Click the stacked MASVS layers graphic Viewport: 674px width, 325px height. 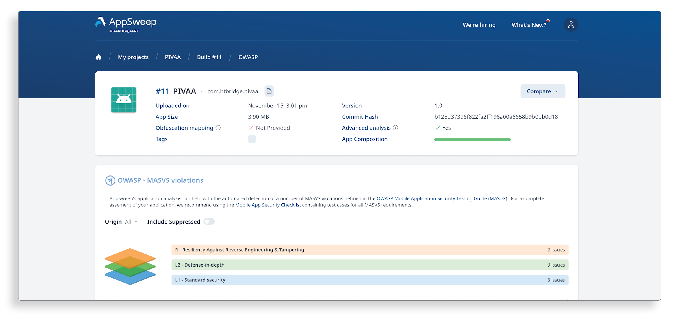(130, 266)
